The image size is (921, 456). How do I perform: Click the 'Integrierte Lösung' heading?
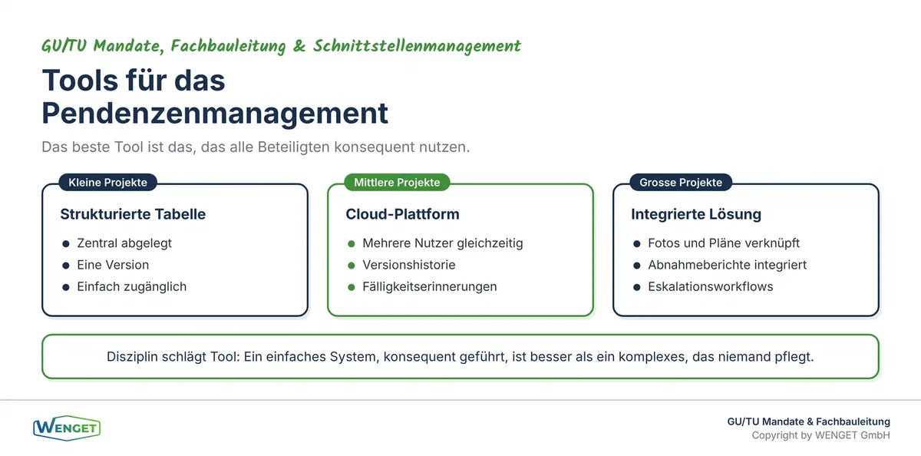[696, 214]
